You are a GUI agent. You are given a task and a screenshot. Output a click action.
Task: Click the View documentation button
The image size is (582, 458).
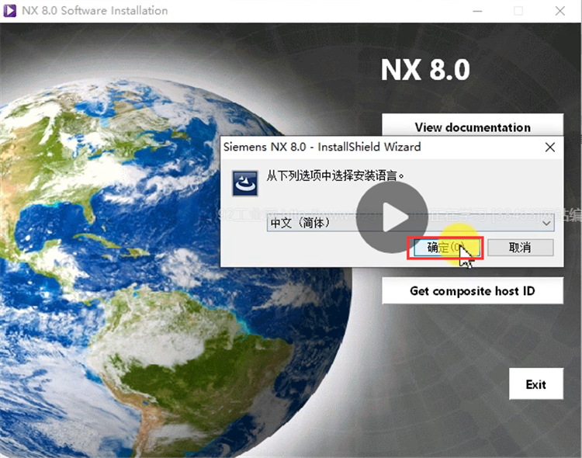473,127
